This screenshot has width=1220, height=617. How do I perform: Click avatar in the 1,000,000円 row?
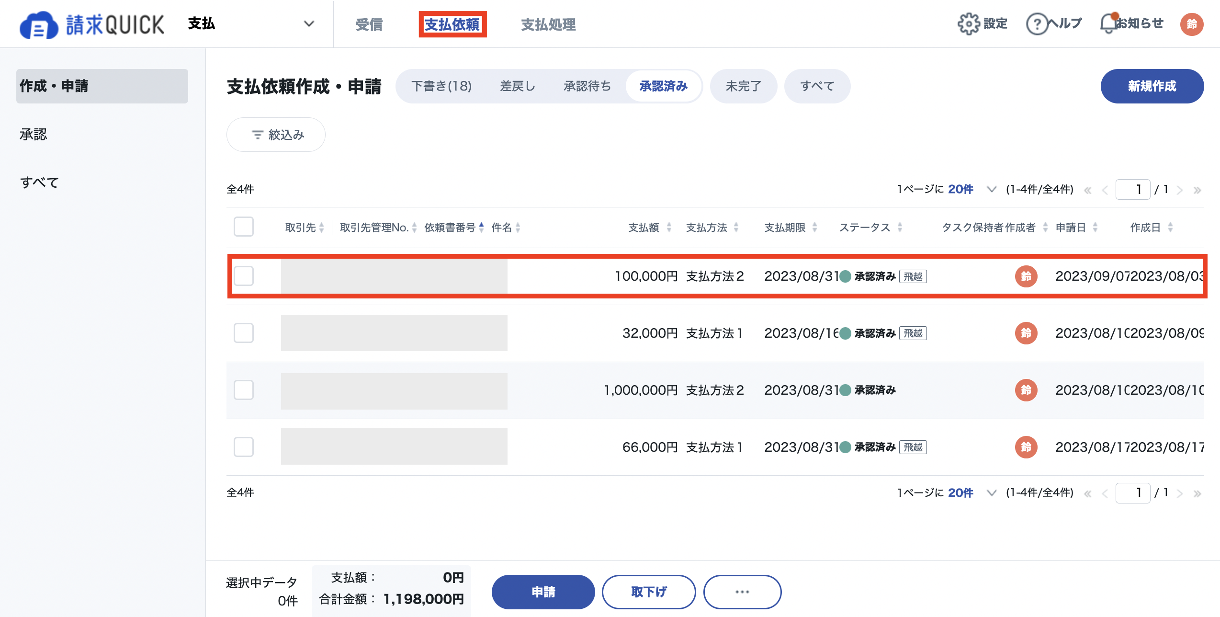tap(1026, 390)
